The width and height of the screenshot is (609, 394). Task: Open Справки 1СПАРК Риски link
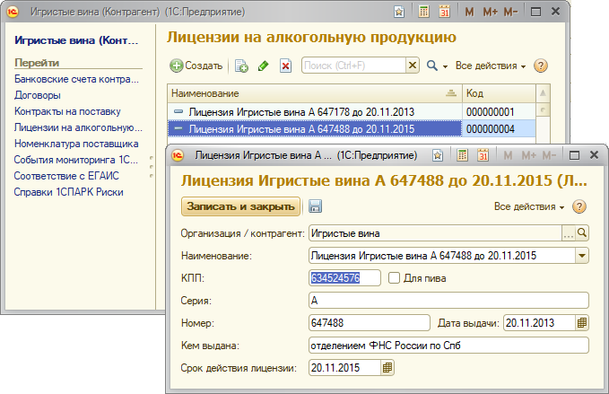(68, 192)
